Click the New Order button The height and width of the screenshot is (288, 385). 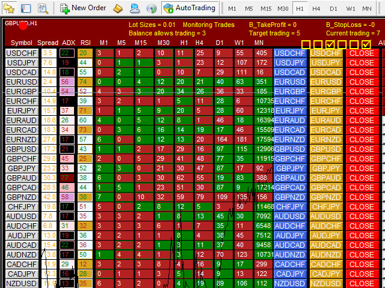pos(83,8)
